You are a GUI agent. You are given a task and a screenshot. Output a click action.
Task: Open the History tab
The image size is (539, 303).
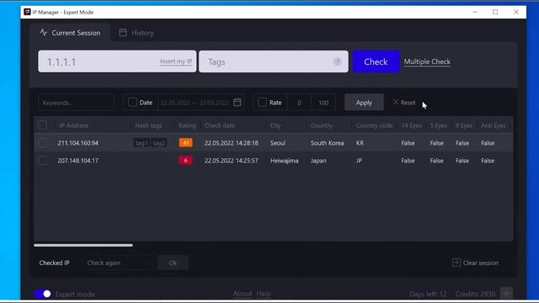click(136, 33)
